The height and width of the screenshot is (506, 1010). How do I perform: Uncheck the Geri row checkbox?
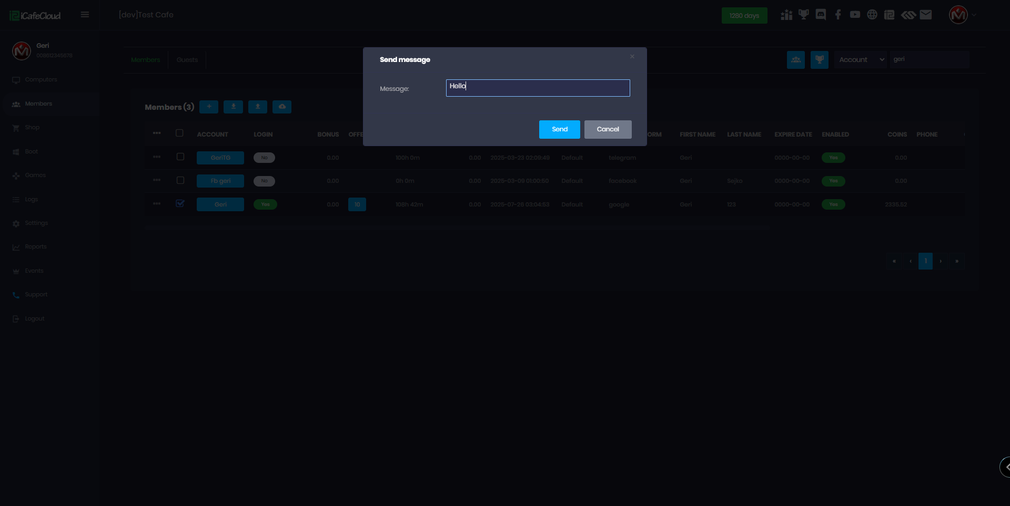click(180, 203)
